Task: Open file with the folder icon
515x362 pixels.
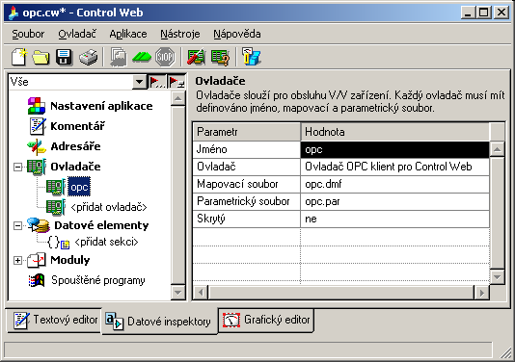Action: [41, 57]
